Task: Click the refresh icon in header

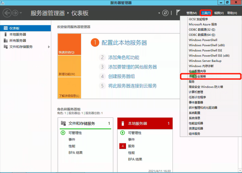Action: [x=165, y=13]
